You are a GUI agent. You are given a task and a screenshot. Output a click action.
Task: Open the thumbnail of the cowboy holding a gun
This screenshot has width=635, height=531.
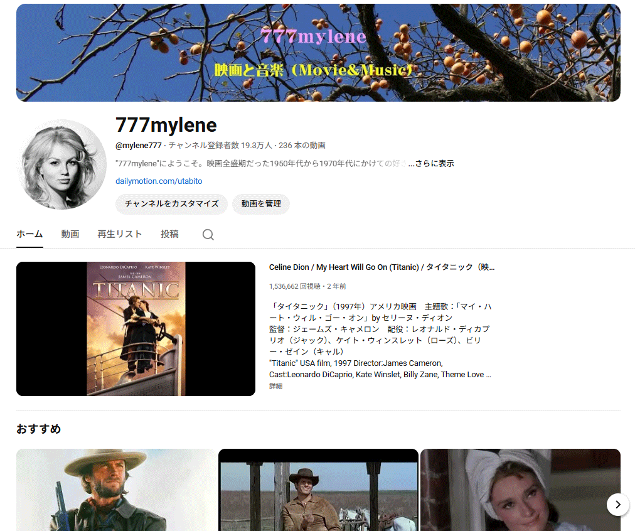pyautogui.click(x=116, y=490)
